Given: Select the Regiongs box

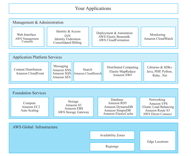Looking at the screenshot, I should pyautogui.click(x=112, y=147).
